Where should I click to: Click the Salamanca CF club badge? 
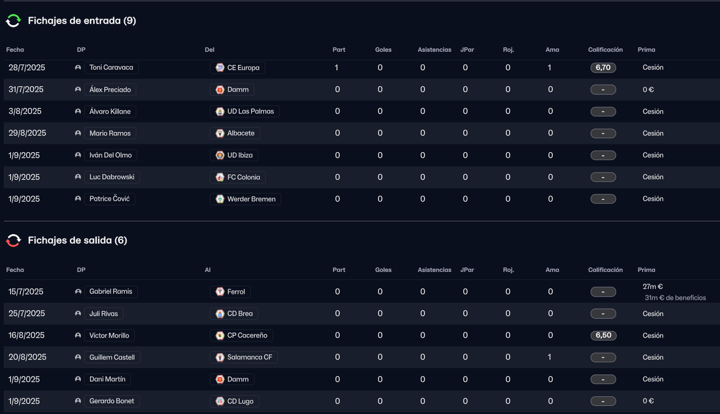click(x=220, y=357)
